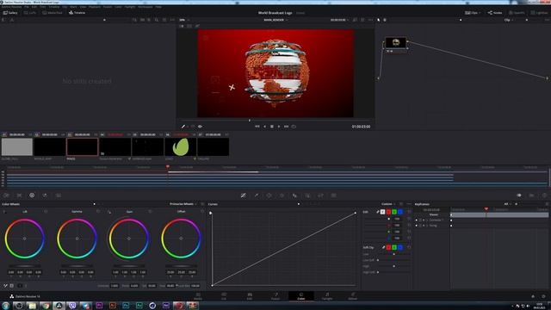Image resolution: width=551 pixels, height=310 pixels.
Task: Click the Soft Clip Low slider
Action: point(393,254)
